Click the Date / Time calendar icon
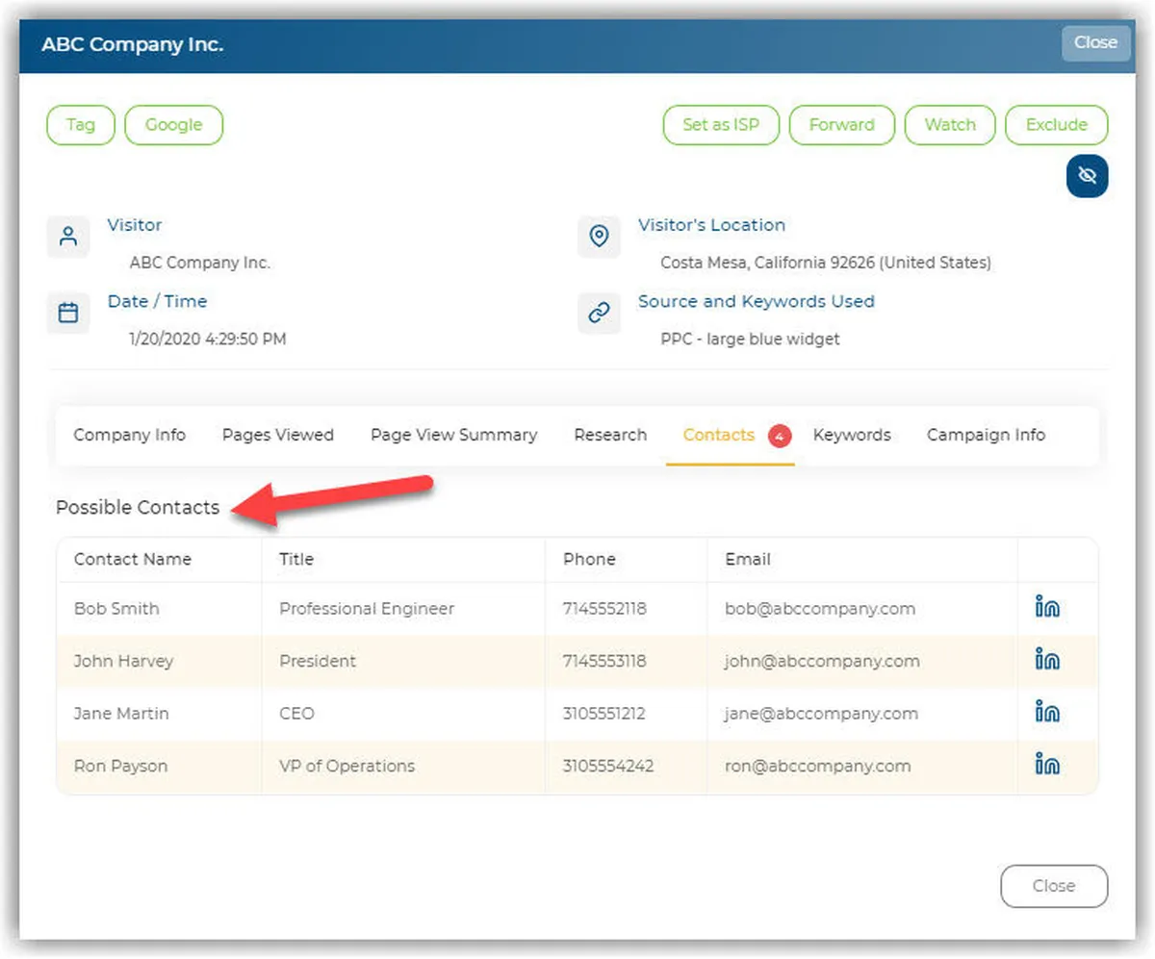 (x=68, y=313)
